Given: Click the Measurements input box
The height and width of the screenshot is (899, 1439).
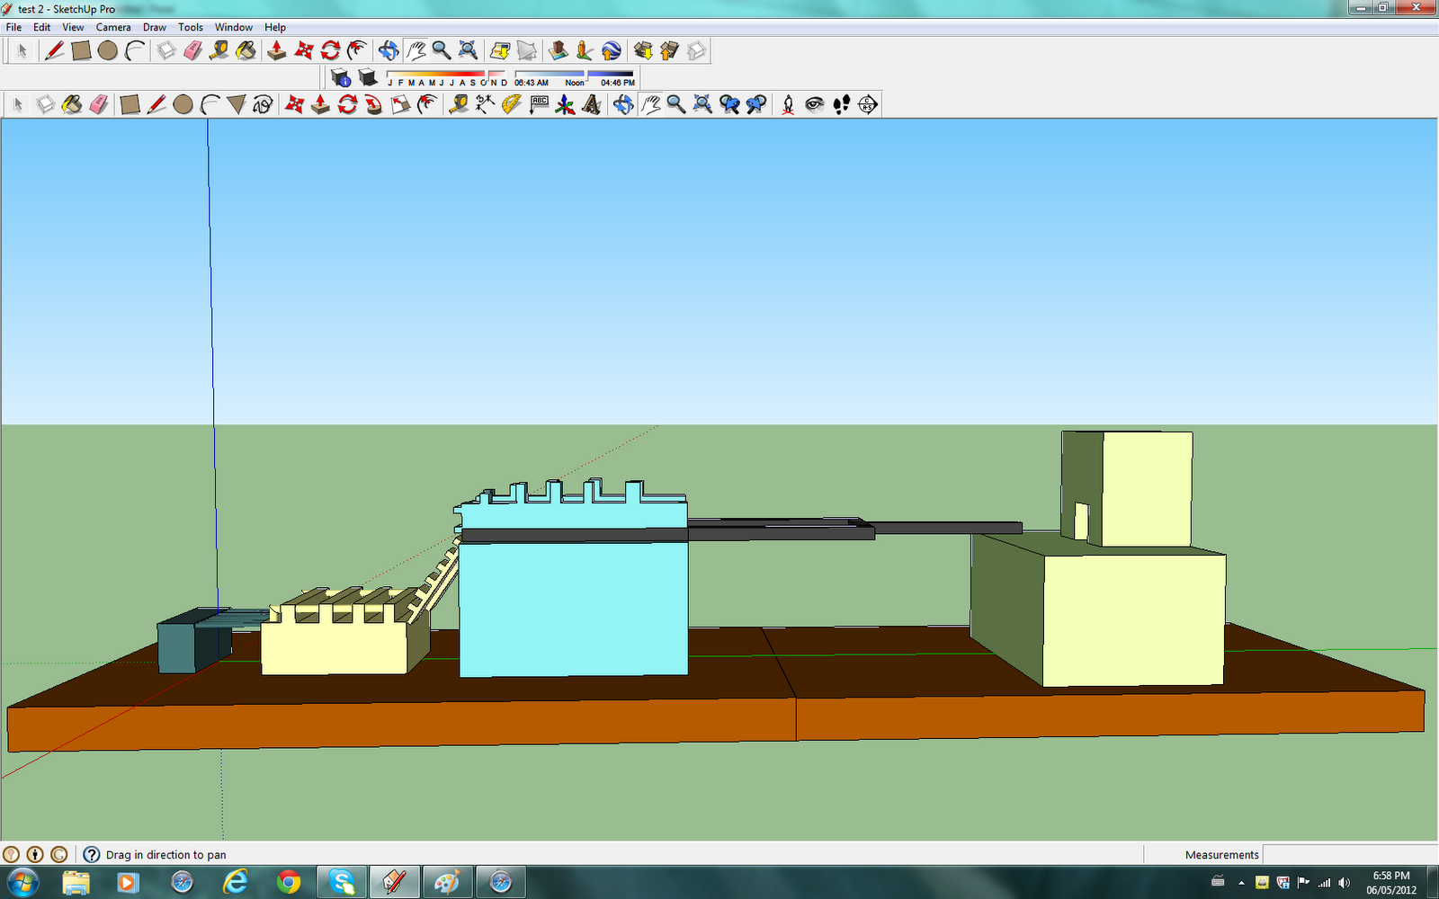Looking at the screenshot, I should click(1350, 854).
